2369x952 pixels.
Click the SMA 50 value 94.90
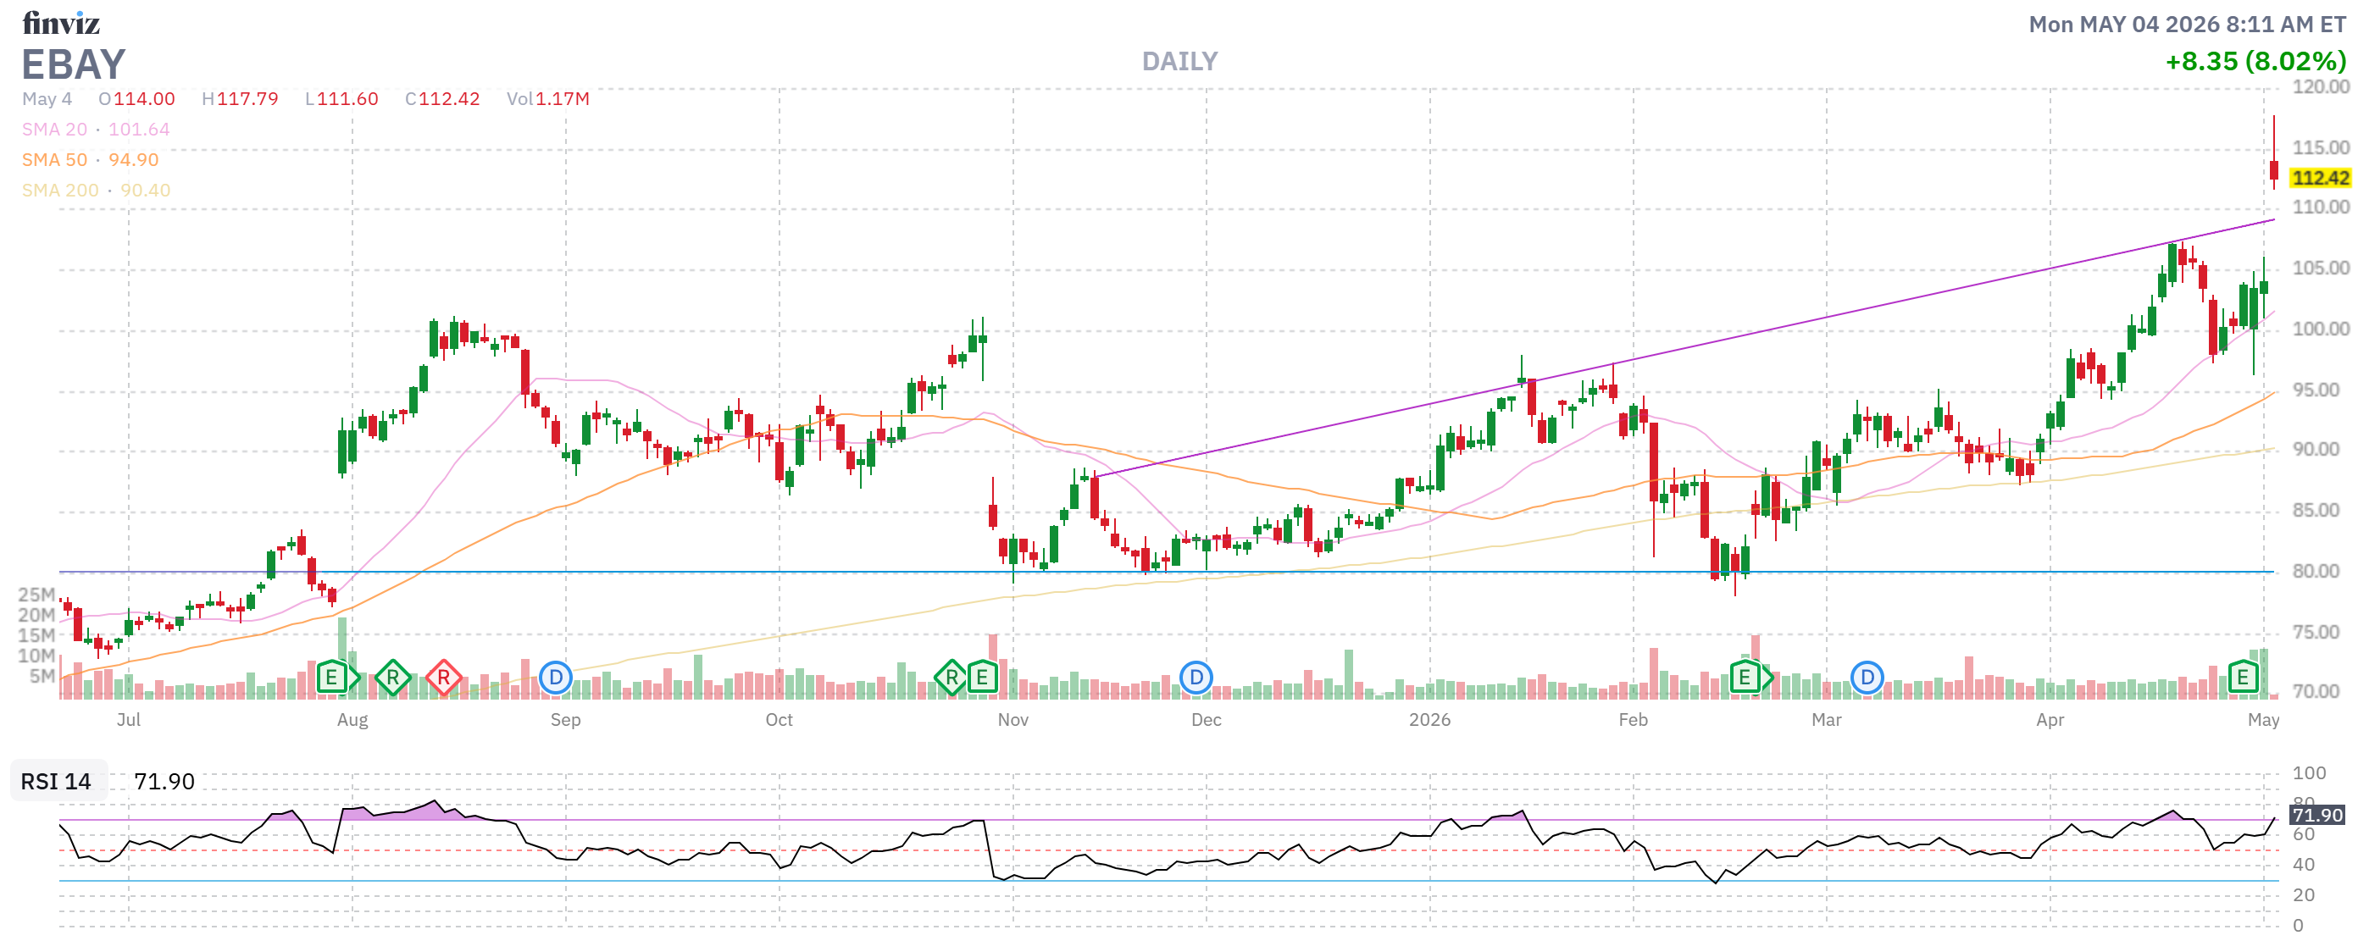point(133,160)
